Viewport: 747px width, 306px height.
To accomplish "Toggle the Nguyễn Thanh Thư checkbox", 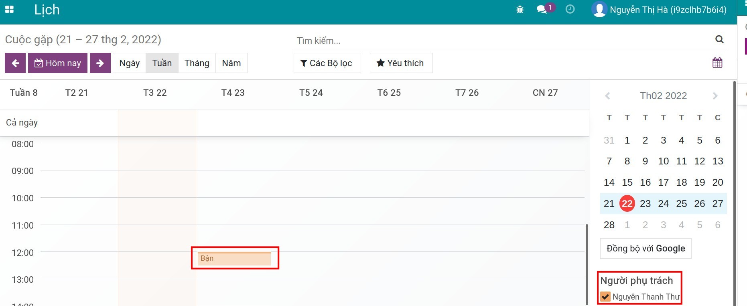I will point(605,297).
